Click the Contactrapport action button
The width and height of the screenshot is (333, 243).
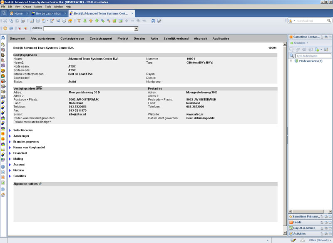(x=101, y=38)
